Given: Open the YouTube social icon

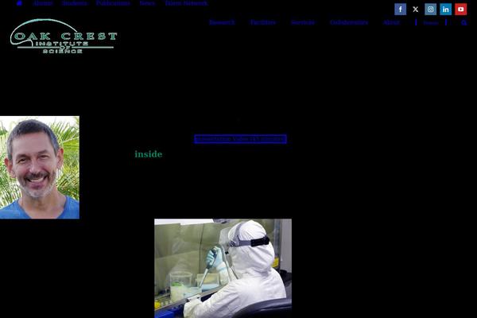Looking at the screenshot, I should pos(460,9).
